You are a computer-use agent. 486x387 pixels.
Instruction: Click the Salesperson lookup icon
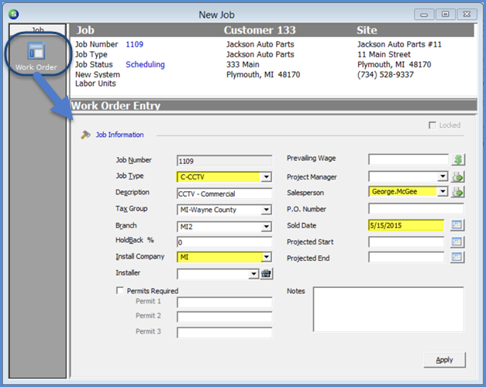458,192
